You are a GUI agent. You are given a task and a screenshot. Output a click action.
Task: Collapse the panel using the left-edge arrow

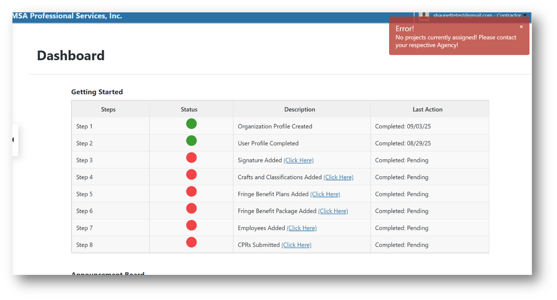(x=13, y=140)
